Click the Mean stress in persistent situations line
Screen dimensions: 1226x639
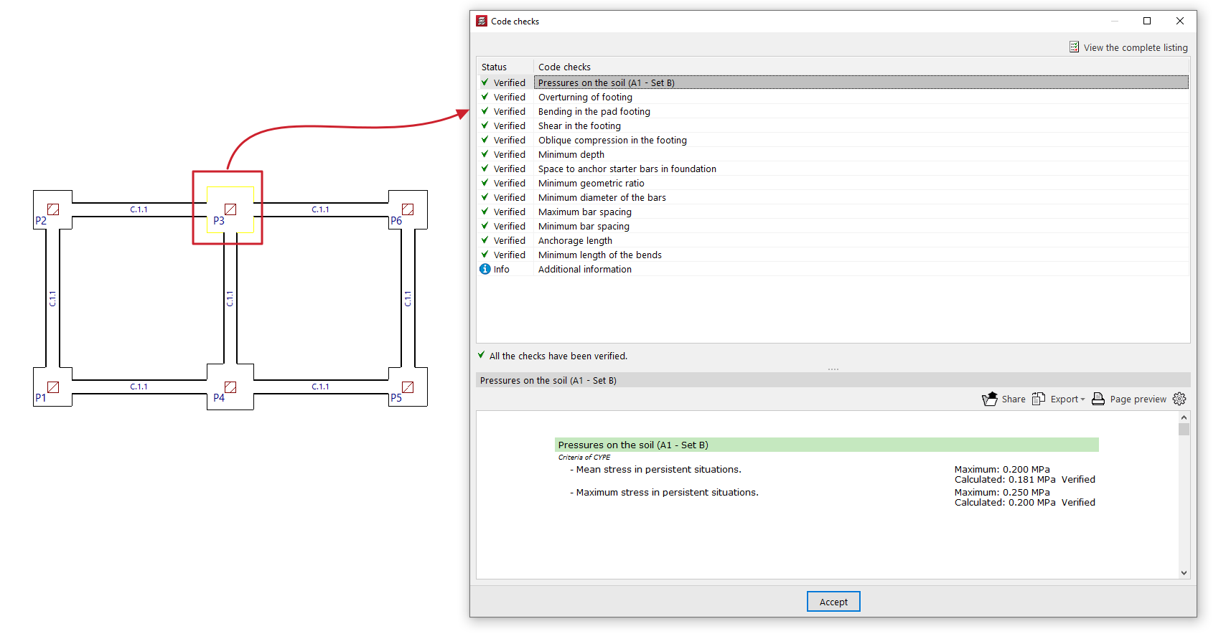point(655,470)
